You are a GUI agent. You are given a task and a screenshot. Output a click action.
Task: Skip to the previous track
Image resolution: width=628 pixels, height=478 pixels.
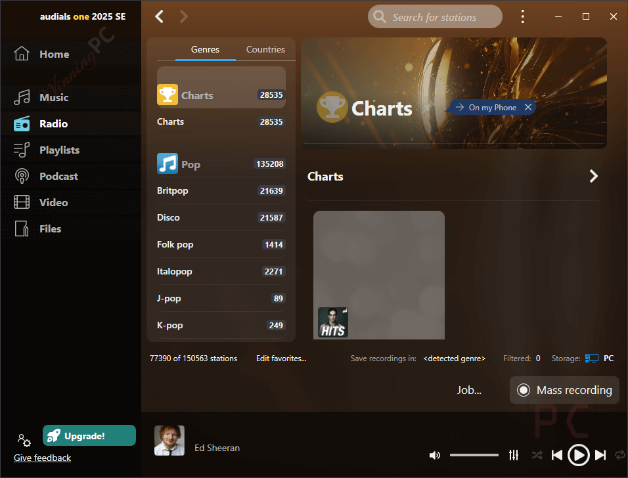(x=557, y=455)
